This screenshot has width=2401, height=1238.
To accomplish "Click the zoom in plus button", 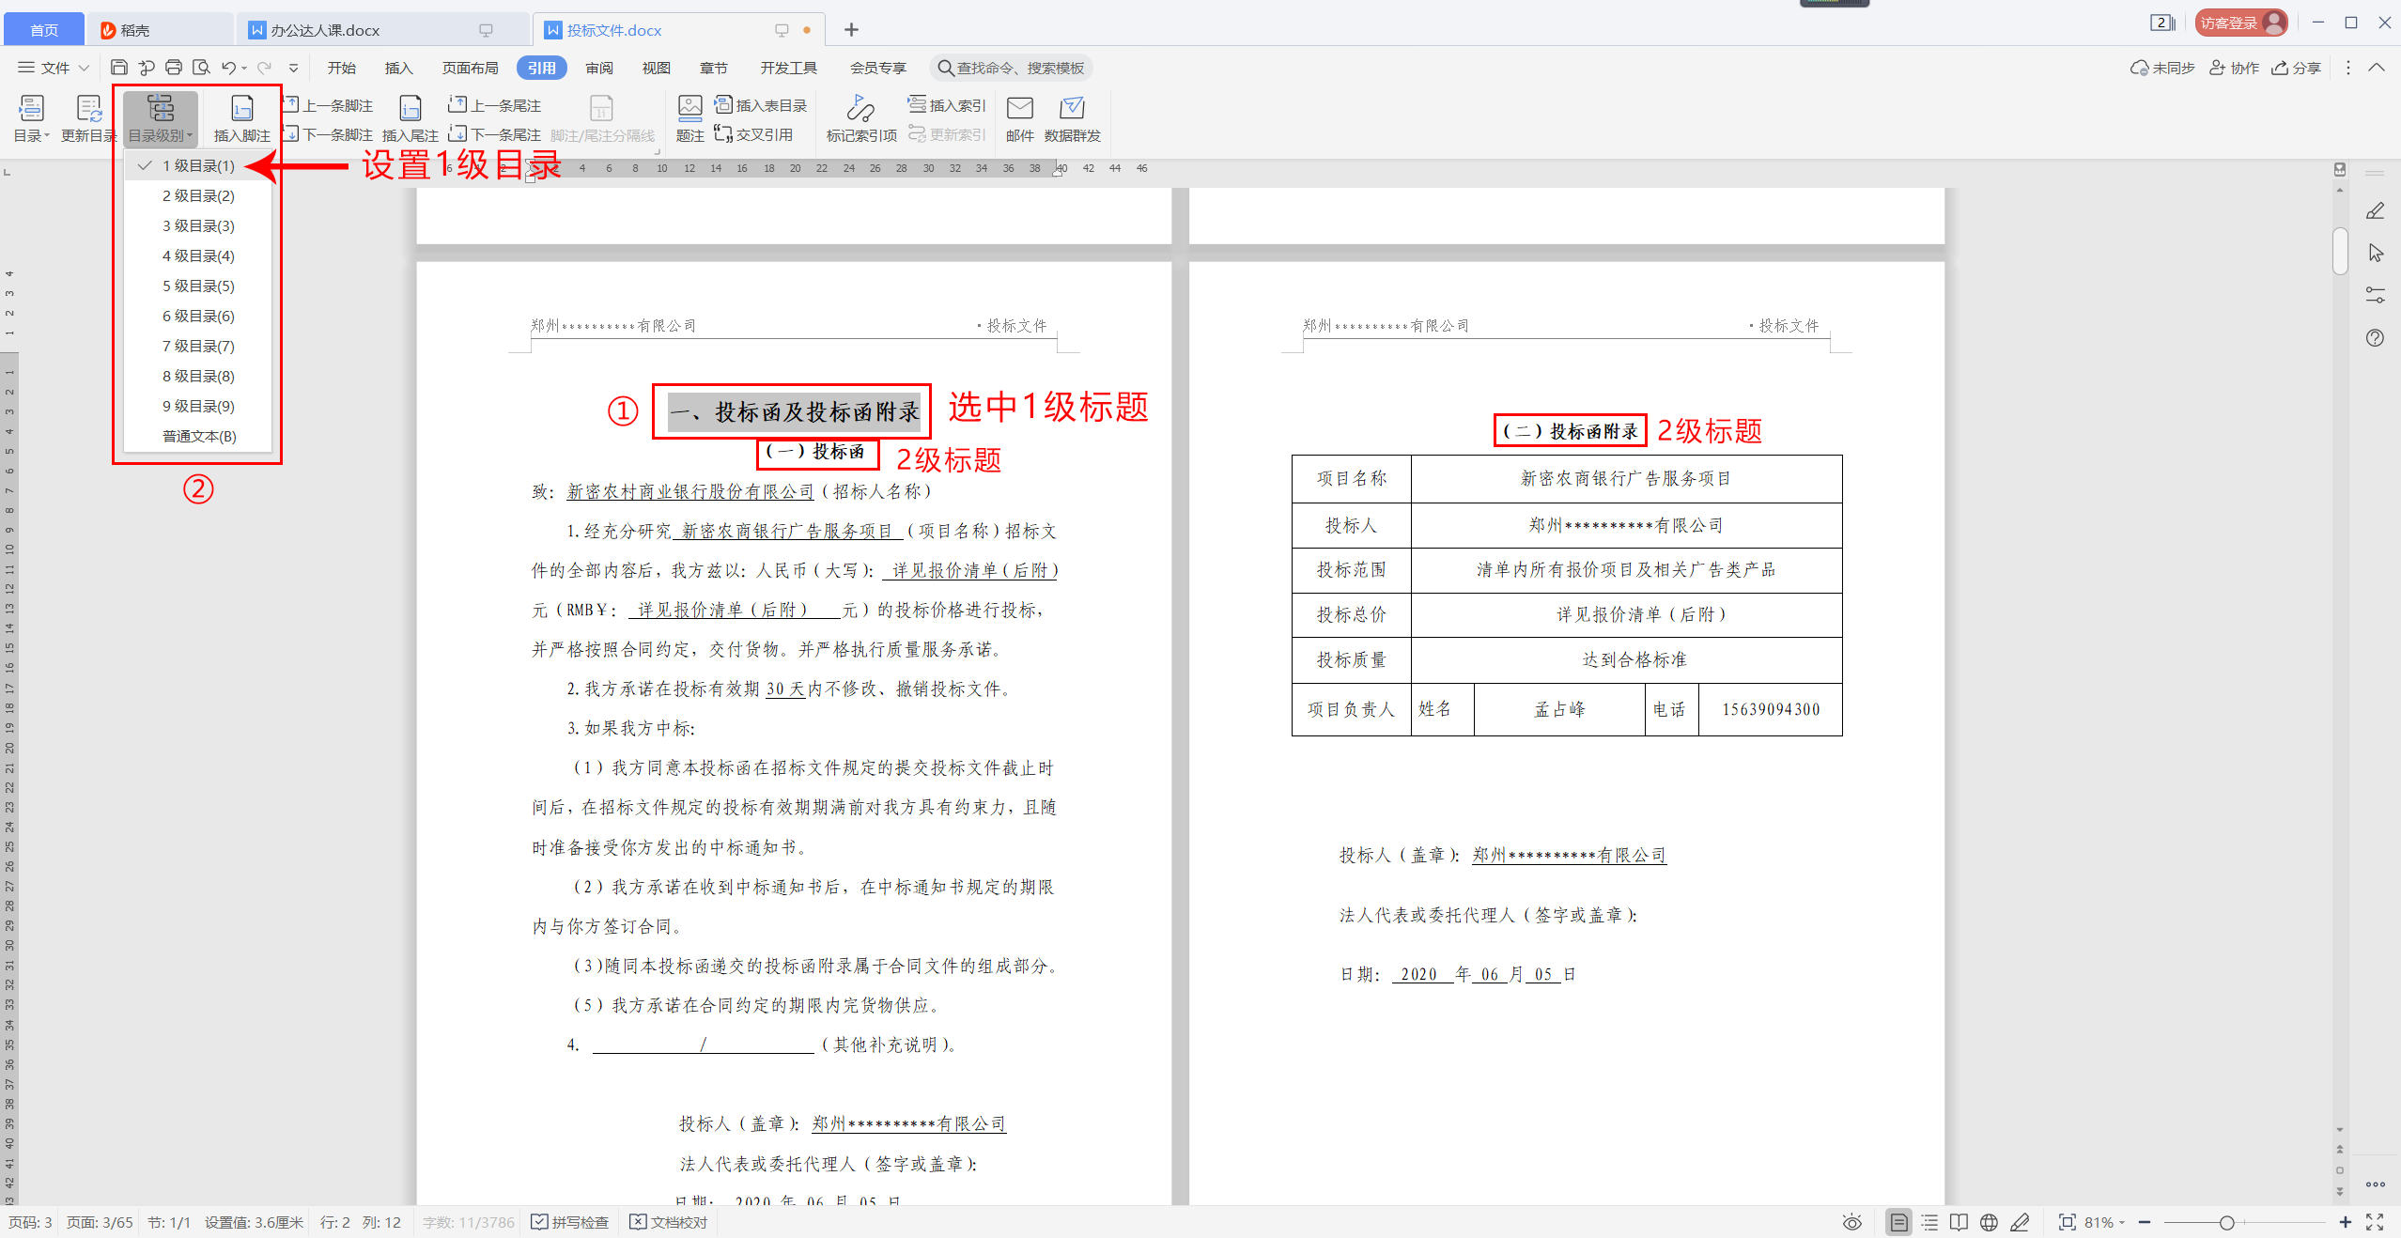I will 2345,1222.
